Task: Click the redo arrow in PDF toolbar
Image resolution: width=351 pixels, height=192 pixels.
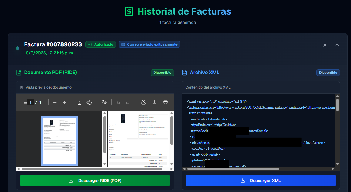Action: click(128, 102)
